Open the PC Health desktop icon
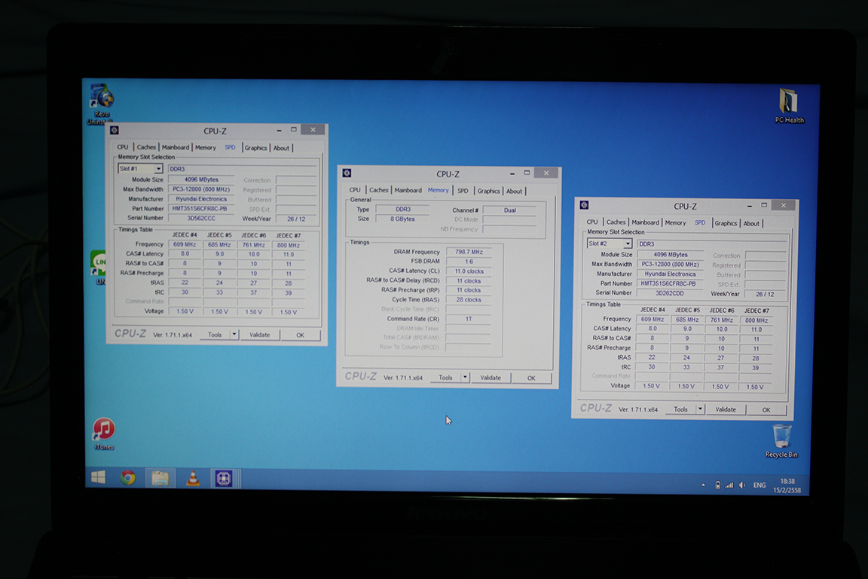 coord(789,106)
